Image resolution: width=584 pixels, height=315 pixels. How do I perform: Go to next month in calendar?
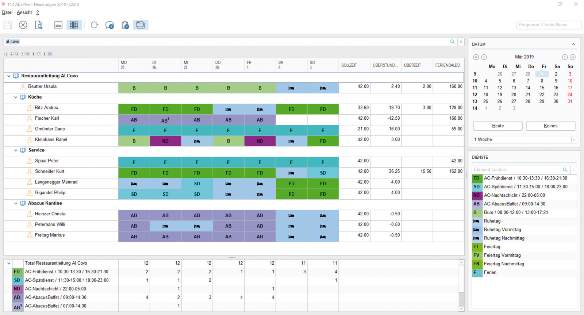tap(565, 57)
